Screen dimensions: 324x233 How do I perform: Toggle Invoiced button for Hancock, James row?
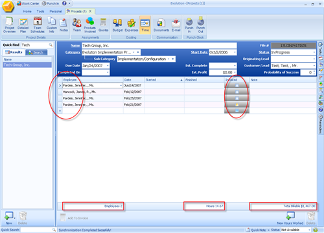(237, 92)
